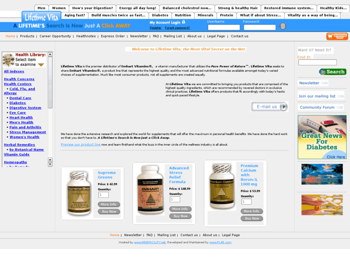This screenshot has height=262, width=350.
Task: Click the Advanced Stress Relief bottle image
Action: click(150, 190)
